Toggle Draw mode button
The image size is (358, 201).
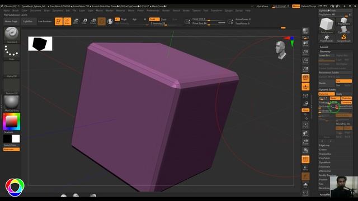tap(67, 21)
